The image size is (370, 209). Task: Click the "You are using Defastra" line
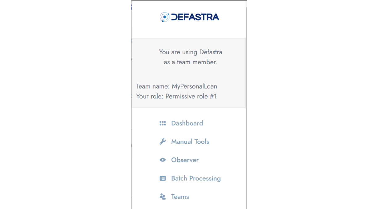[190, 52]
